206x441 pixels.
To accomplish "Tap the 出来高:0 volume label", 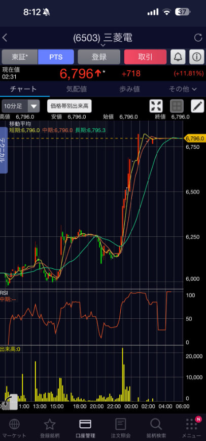I will click(x=10, y=349).
